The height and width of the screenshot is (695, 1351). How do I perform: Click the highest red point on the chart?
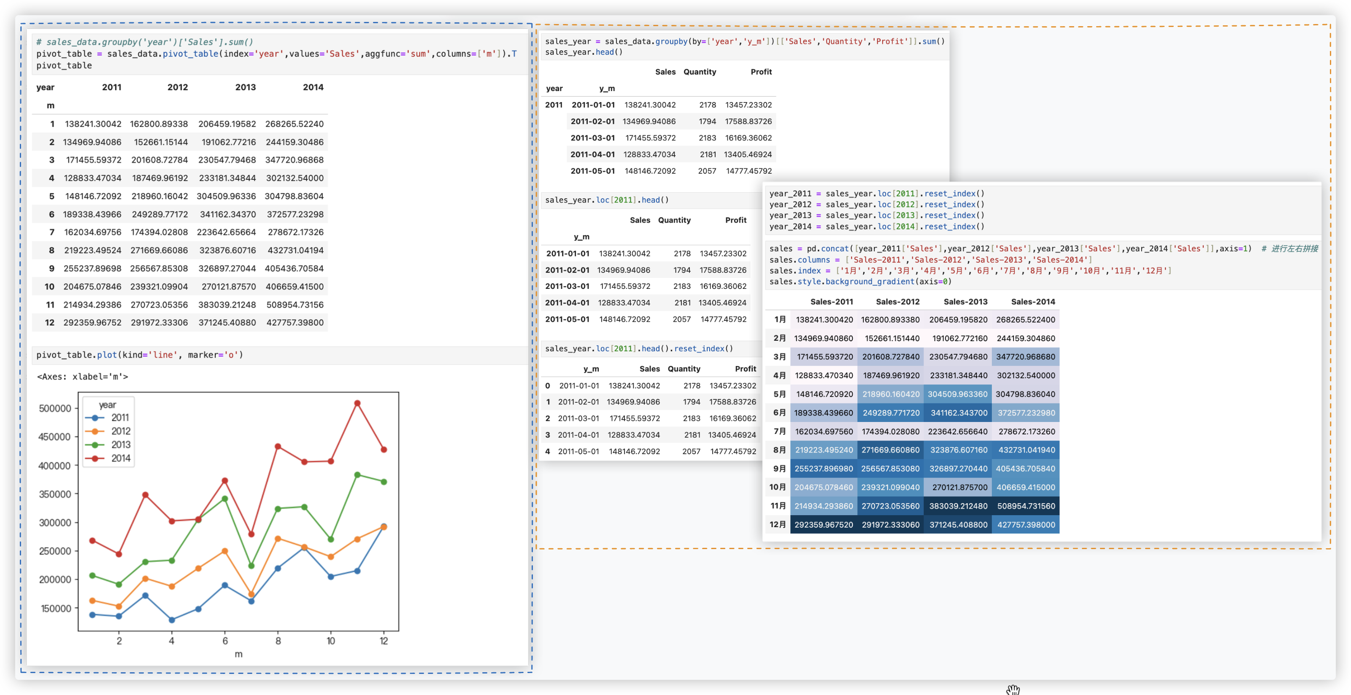click(x=357, y=404)
